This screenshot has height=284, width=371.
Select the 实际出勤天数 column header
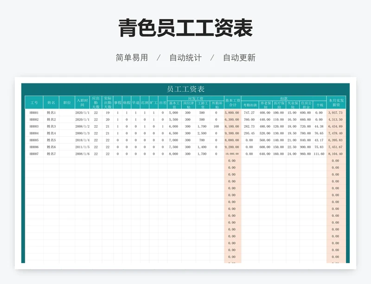coord(108,102)
